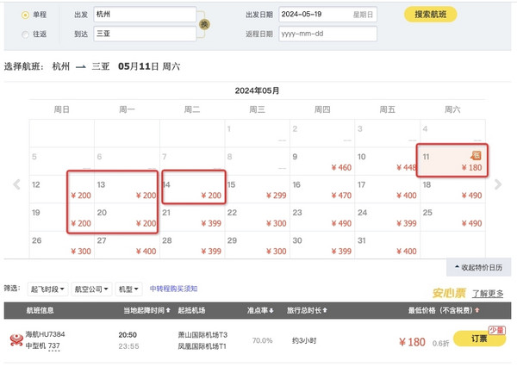Screen dimensions: 517x367
Task: Click the low-price badge on May 11
Action: tap(476, 155)
